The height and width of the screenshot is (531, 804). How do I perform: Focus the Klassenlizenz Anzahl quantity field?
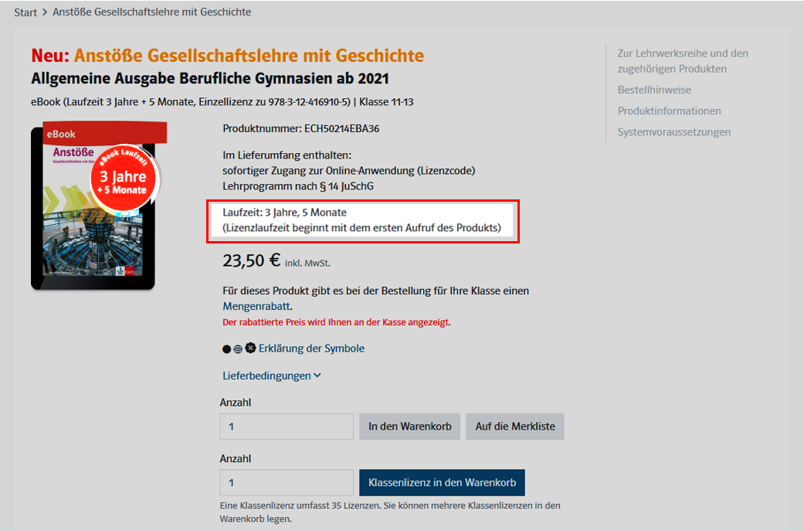[x=287, y=483]
